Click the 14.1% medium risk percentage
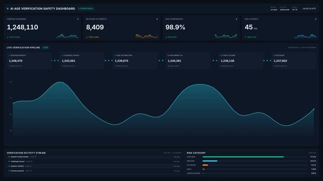The height and width of the screenshot is (181, 323). 313,161
